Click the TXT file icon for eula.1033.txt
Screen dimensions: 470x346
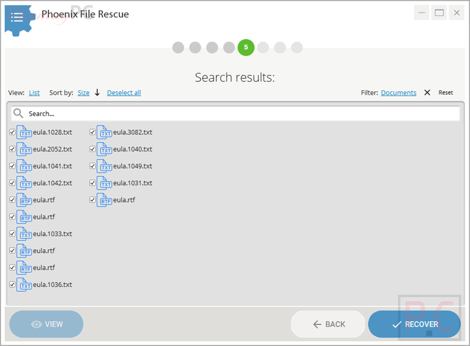pyautogui.click(x=24, y=233)
